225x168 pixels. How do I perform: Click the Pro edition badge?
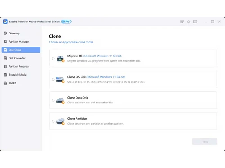click(66, 22)
